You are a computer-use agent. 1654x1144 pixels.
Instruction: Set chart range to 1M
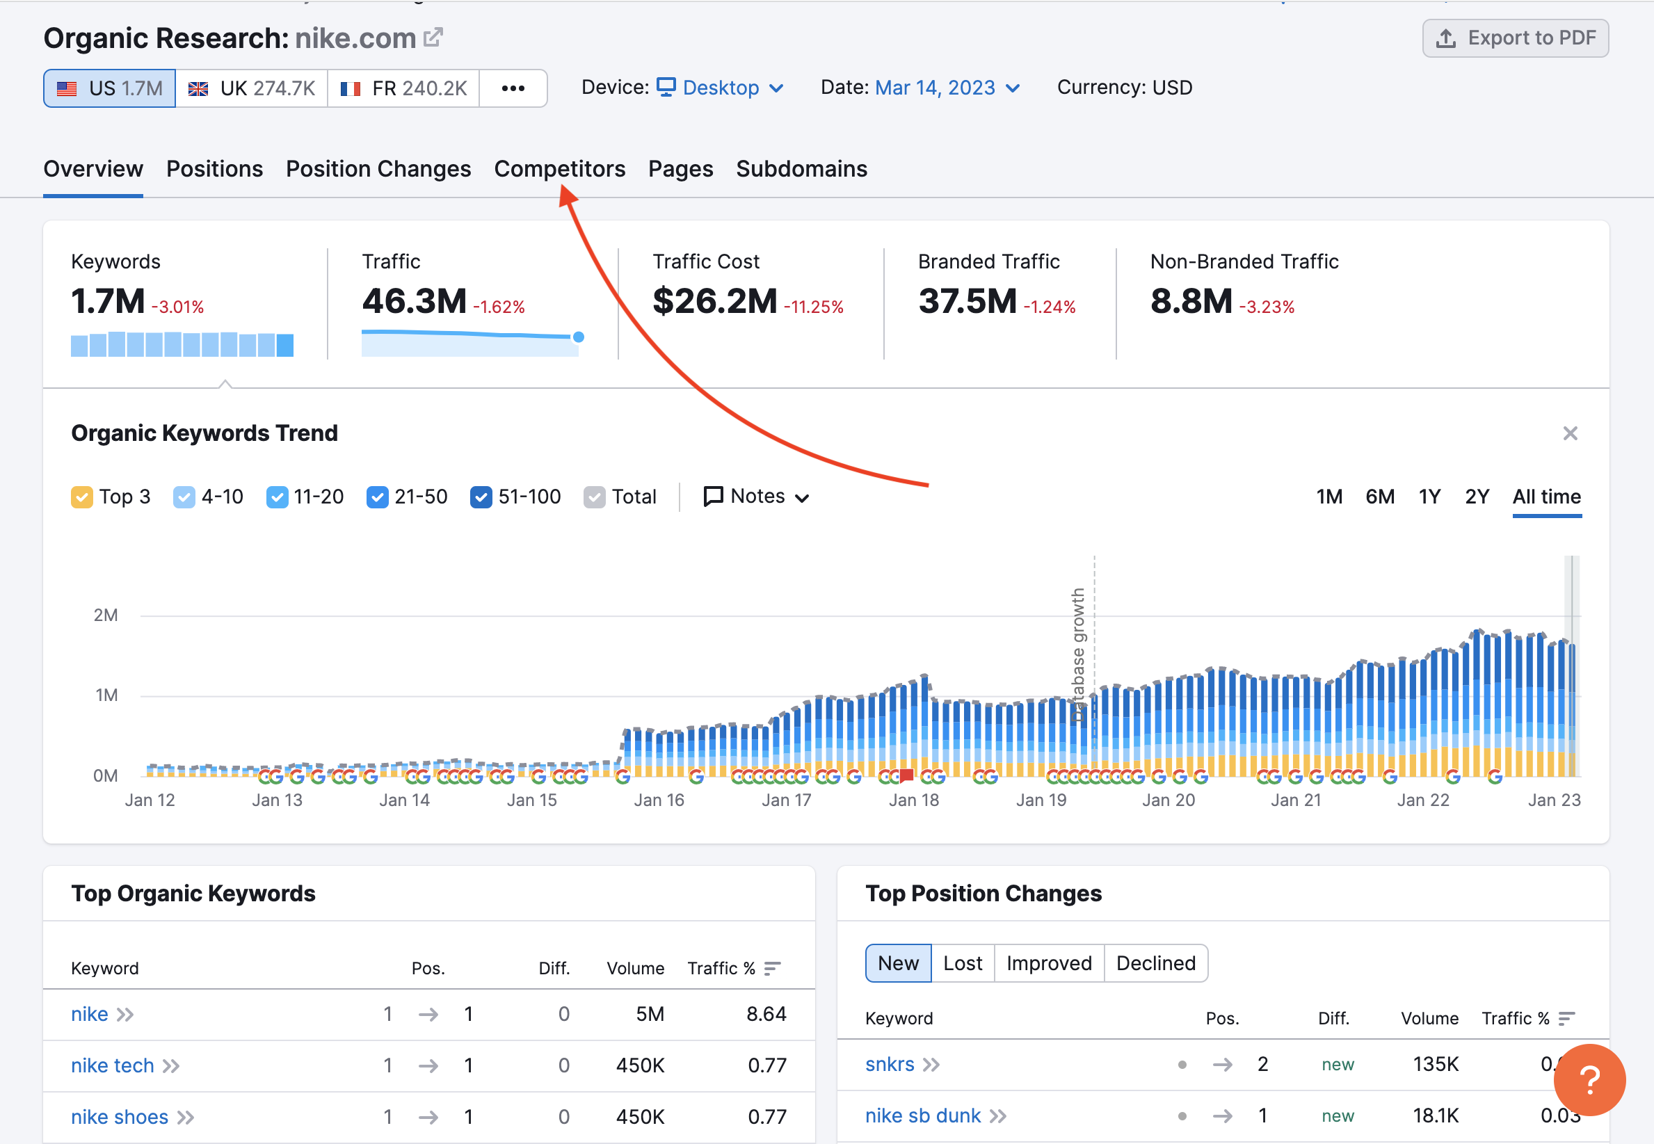click(x=1329, y=497)
